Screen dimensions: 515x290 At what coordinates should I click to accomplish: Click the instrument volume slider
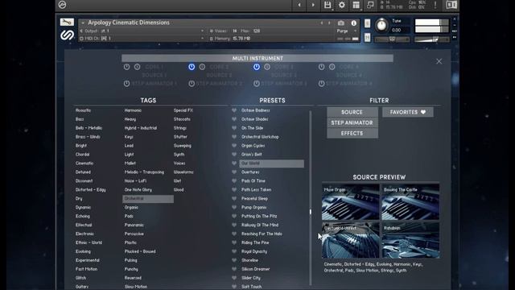tap(431, 39)
